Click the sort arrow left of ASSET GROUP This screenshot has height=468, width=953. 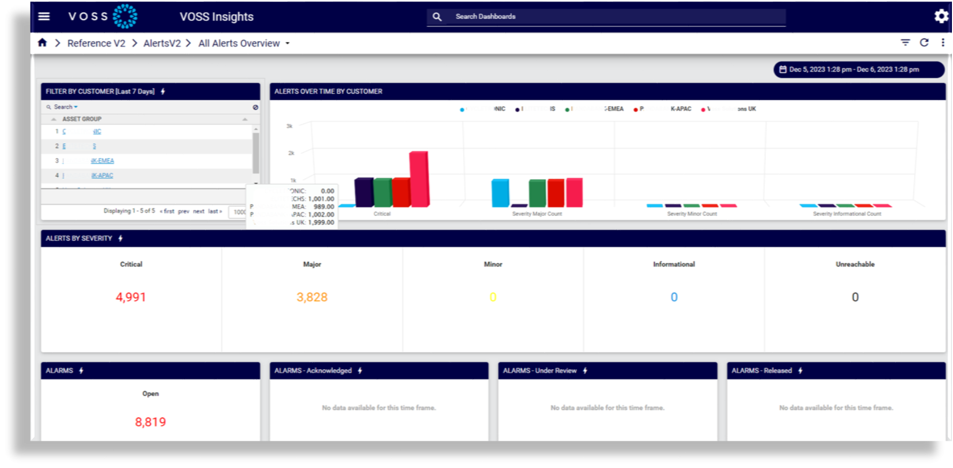click(x=53, y=119)
